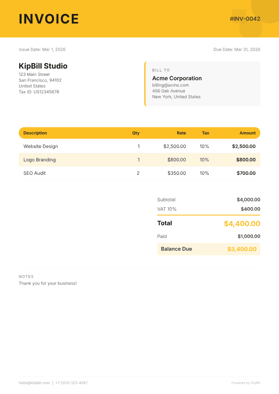279x394 pixels.
Task: Click the $4,000.00 subtotal value
Action: click(x=249, y=200)
